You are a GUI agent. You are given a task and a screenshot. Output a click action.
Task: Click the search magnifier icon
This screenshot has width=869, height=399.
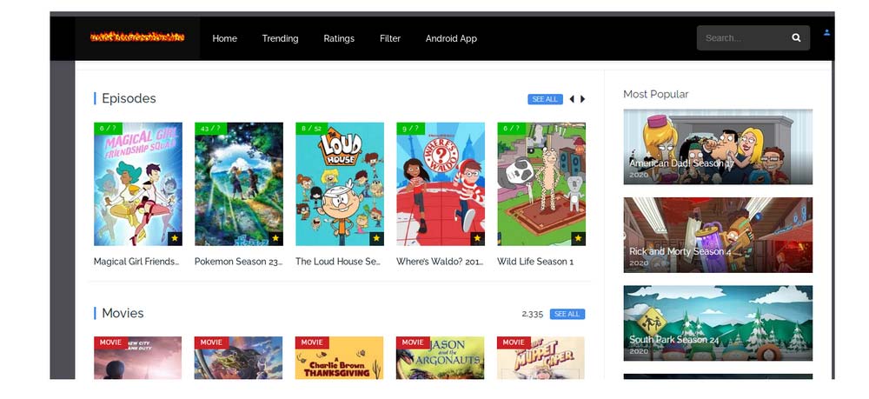[x=796, y=37]
